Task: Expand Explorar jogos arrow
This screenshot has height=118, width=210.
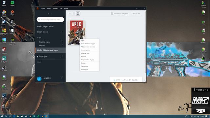Action: (62, 42)
